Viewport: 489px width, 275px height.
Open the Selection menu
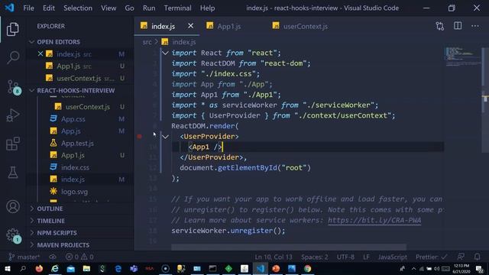point(78,8)
